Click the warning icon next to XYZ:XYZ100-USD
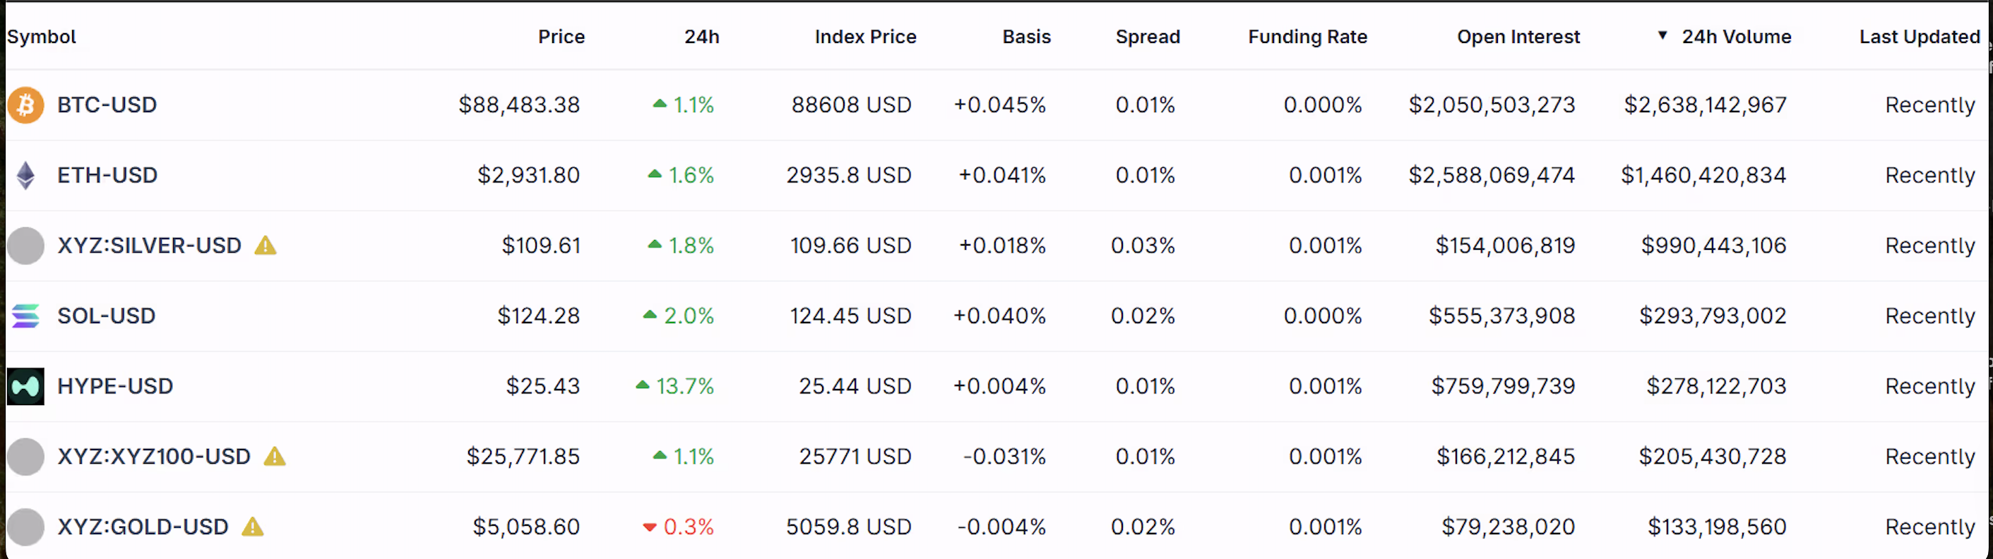Viewport: 1993px width, 559px height. [276, 456]
